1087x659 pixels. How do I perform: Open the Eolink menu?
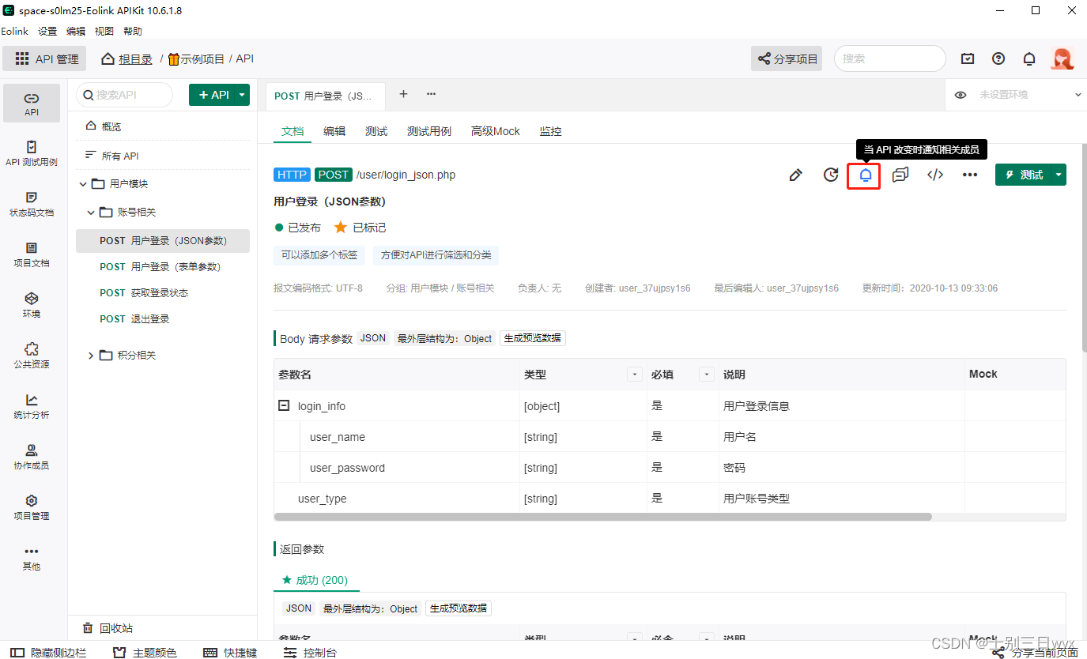[14, 31]
